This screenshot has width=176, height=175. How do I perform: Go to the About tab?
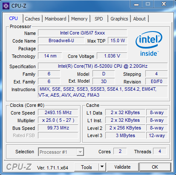[139, 19]
